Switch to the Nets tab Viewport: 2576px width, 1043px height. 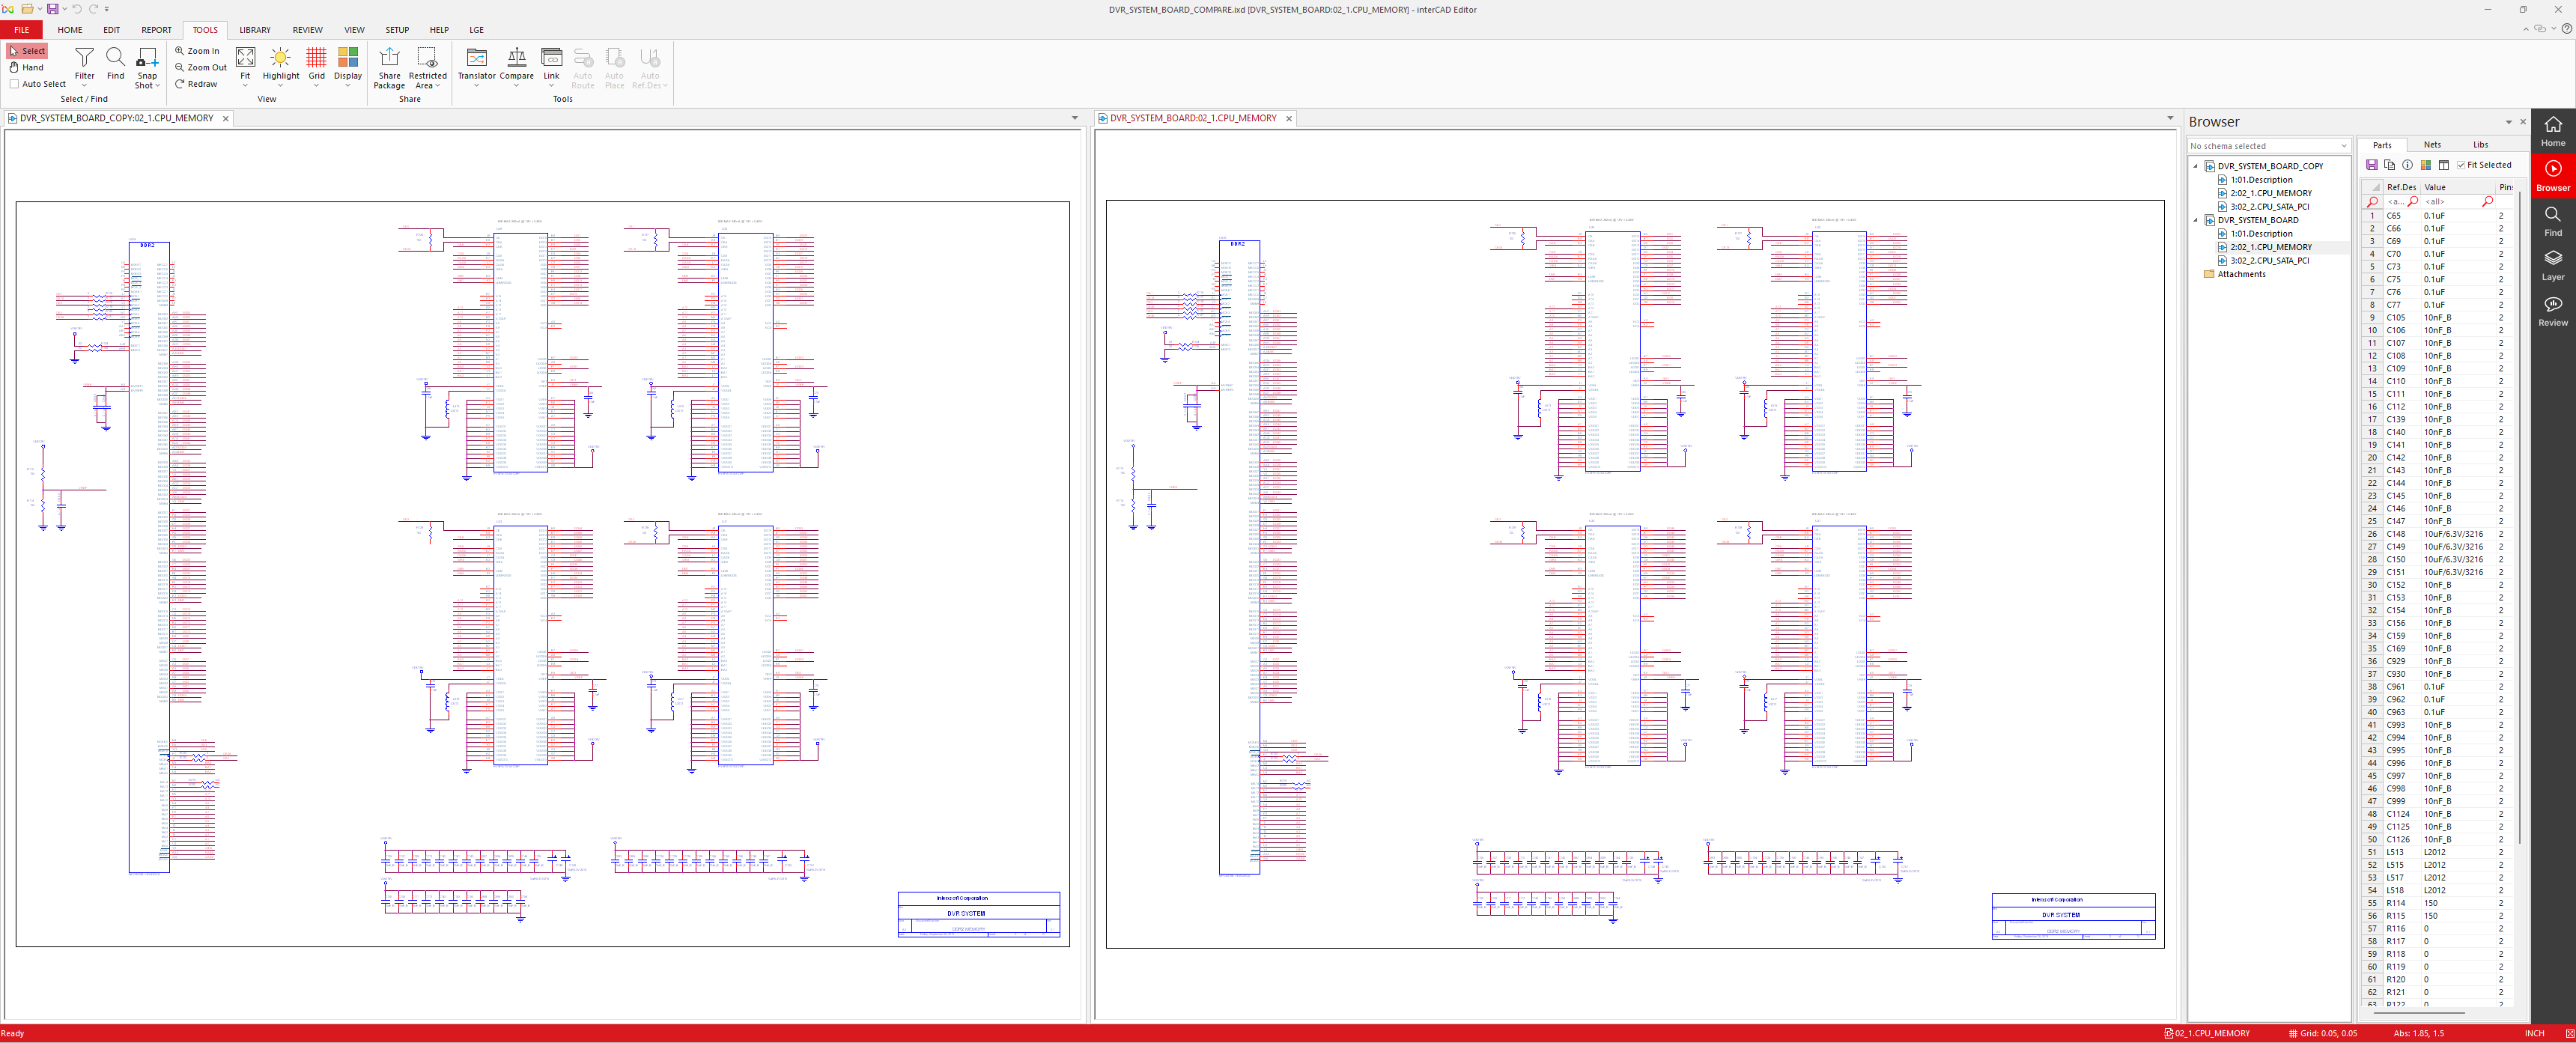[x=2432, y=145]
